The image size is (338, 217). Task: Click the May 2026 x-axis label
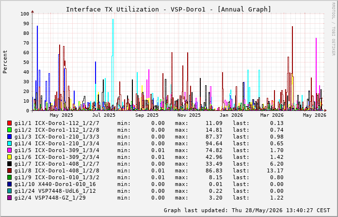315,115
